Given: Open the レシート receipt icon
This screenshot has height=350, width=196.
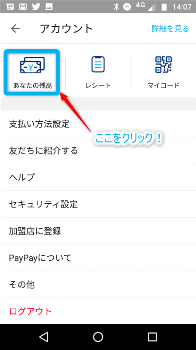Looking at the screenshot, I should point(98,64).
